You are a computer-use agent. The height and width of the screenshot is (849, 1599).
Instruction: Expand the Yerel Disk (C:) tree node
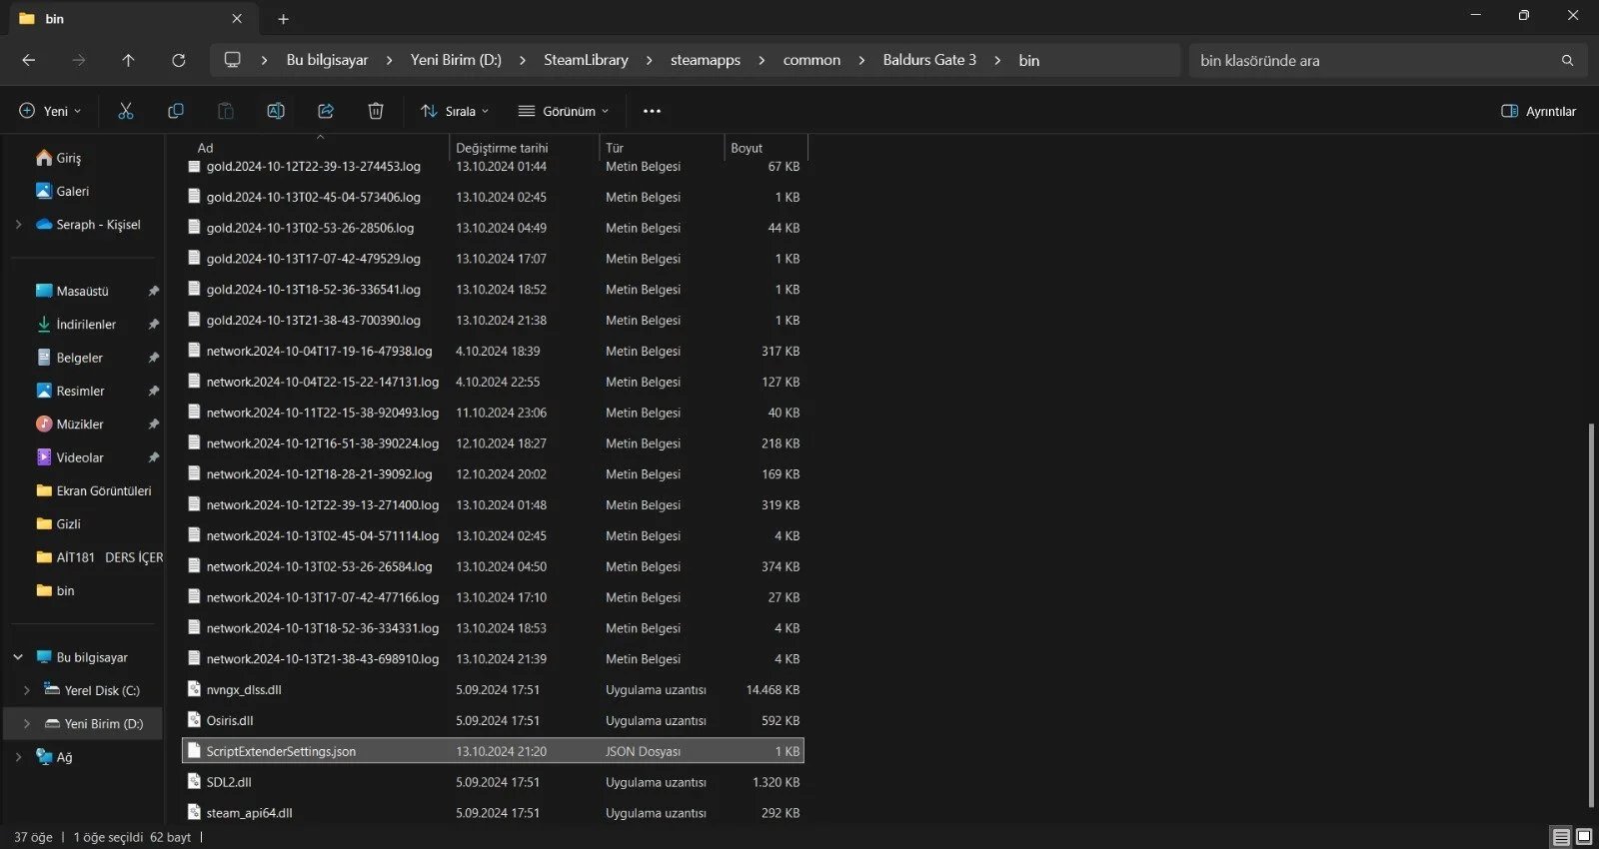click(27, 690)
